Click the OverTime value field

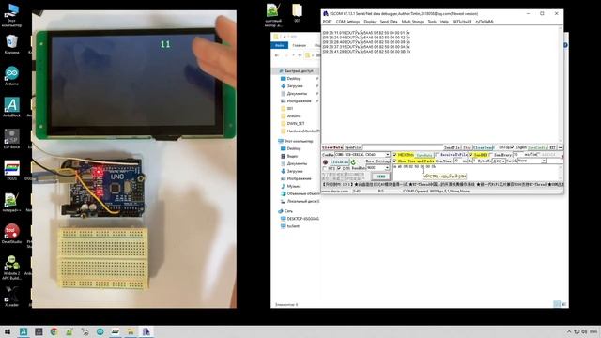[x=457, y=161]
